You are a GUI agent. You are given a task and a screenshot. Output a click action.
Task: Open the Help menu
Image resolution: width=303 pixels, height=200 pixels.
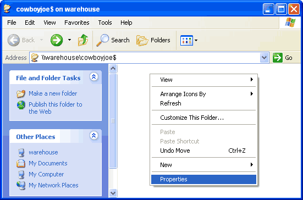pyautogui.click(x=126, y=23)
